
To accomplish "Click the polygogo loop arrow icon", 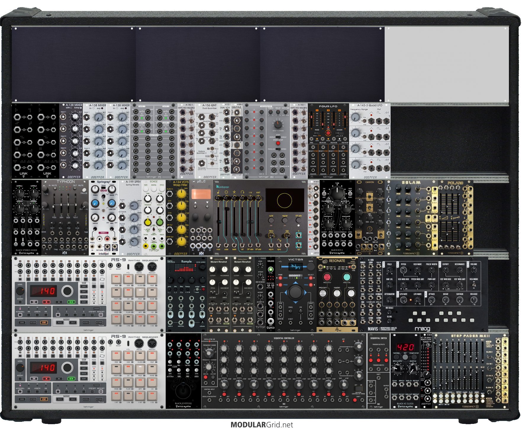I will (x=242, y=192).
